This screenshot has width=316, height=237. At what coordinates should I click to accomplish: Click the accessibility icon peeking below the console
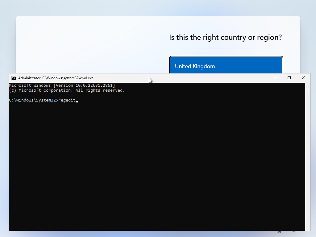pos(279,232)
